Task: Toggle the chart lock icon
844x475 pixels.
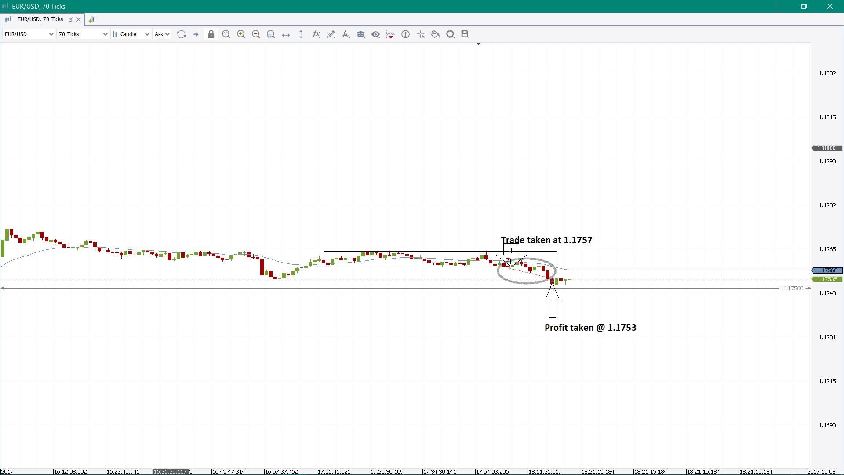Action: pos(211,34)
